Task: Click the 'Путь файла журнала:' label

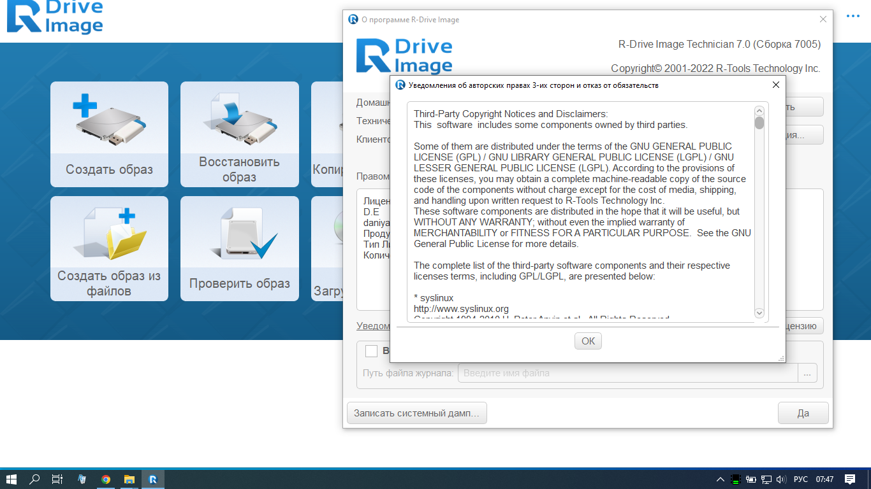Action: pyautogui.click(x=408, y=373)
